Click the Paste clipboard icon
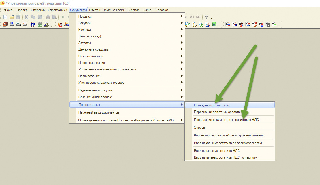The width and height of the screenshot is (320, 185). [40, 17]
